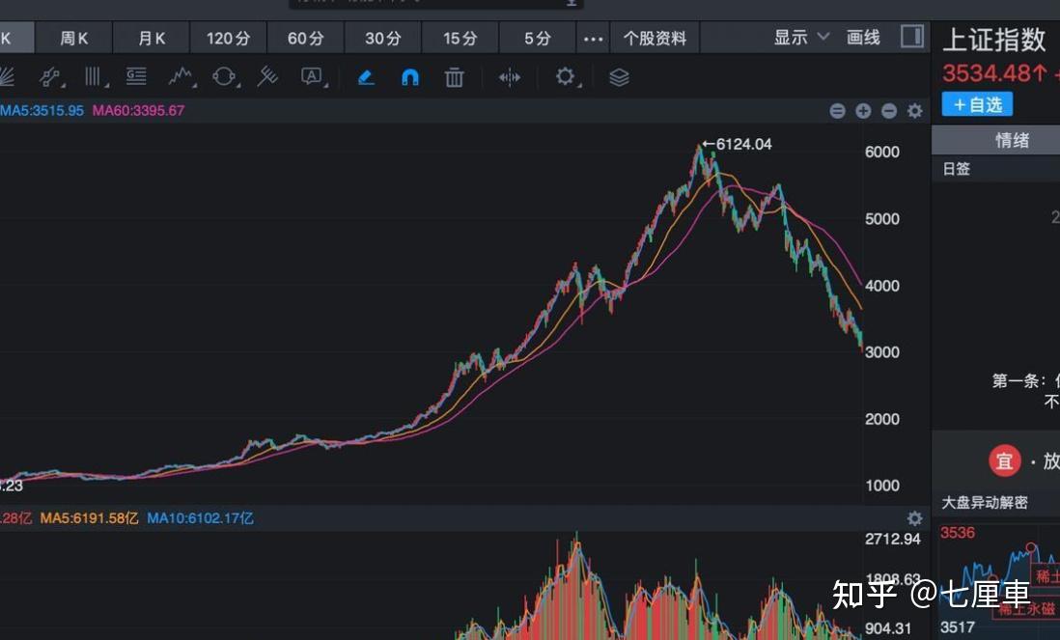1060x640 pixels.
Task: Select the trend line drawing tool
Action: click(x=50, y=77)
